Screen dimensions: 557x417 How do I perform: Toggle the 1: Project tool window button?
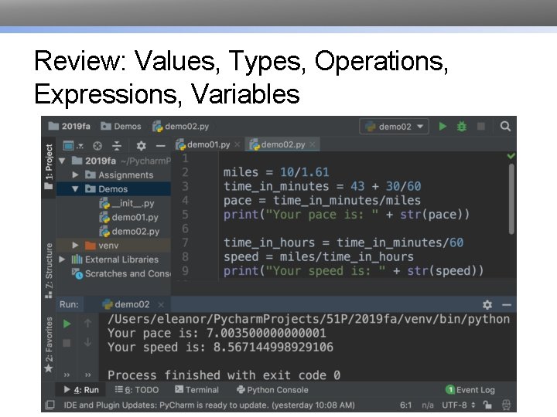[49, 166]
